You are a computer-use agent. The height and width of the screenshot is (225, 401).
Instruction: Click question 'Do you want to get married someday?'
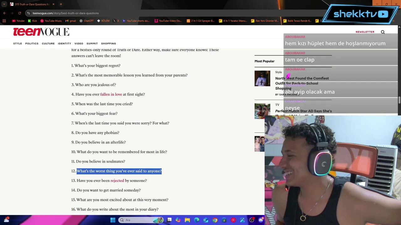tap(109, 190)
